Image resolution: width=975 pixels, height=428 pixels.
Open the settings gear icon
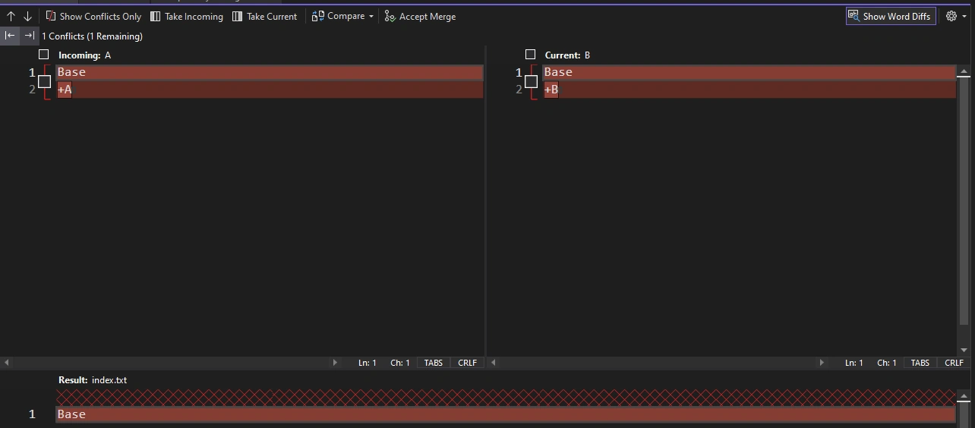951,16
